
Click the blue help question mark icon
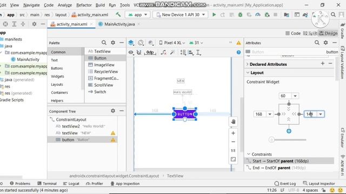point(238,52)
